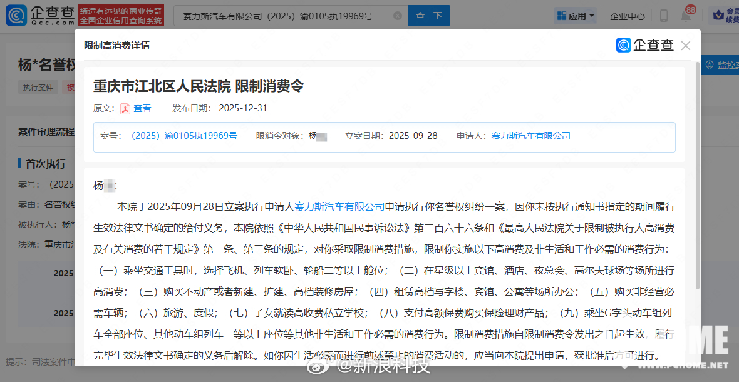
Task: Open notifications bell with 88 badge
Action: (x=686, y=16)
